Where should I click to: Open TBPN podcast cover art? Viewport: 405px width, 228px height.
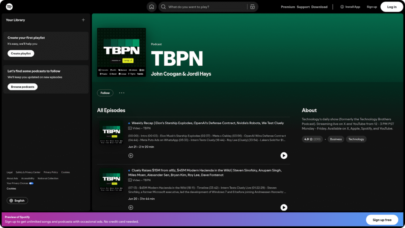point(121,52)
